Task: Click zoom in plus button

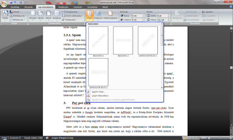Action: (x=231, y=138)
